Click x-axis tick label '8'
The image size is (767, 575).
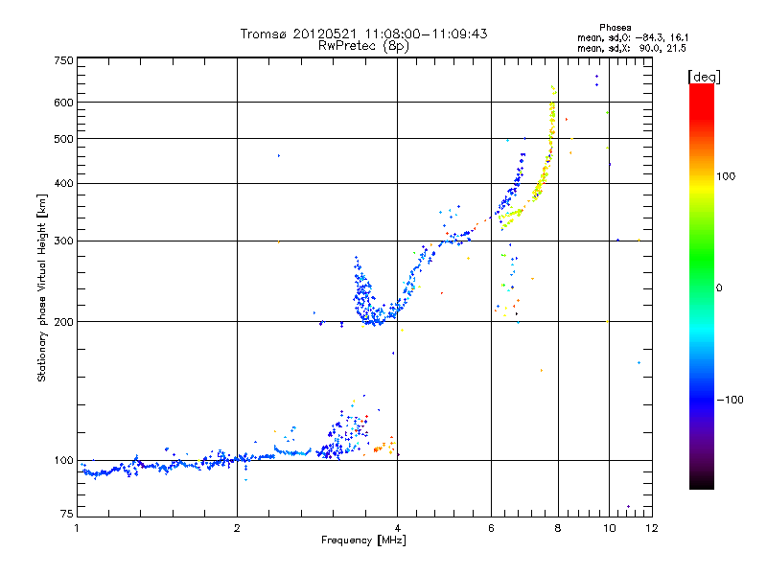click(x=558, y=528)
